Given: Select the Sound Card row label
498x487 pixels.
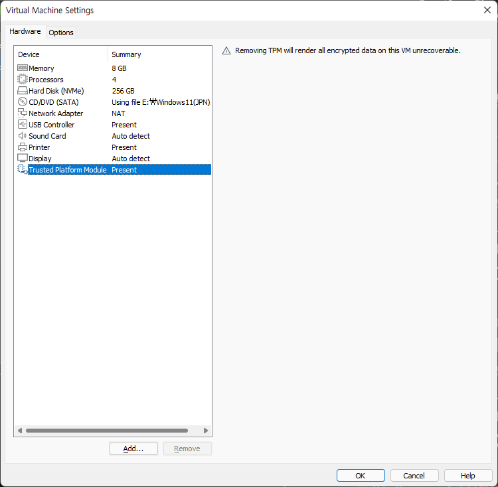Looking at the screenshot, I should pyautogui.click(x=47, y=136).
